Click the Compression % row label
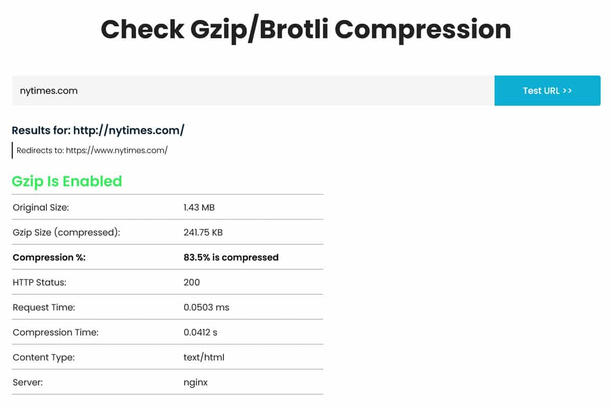Image resolution: width=612 pixels, height=408 pixels. pos(49,257)
